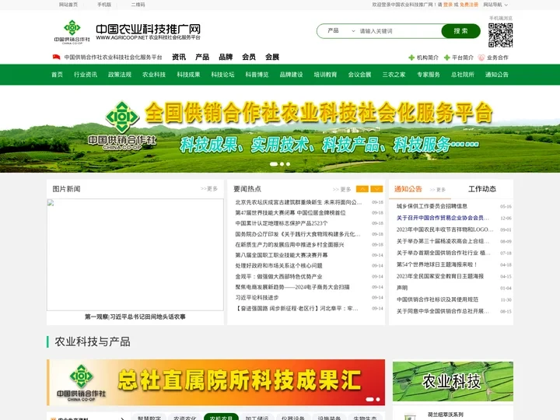Open news 中国累计认定地理标志保护产品2523个
Image resolution: width=560 pixels, height=420 pixels.
[281, 223]
